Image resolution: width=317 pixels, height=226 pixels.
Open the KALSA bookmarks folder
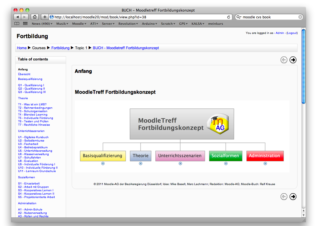pyautogui.click(x=198, y=24)
